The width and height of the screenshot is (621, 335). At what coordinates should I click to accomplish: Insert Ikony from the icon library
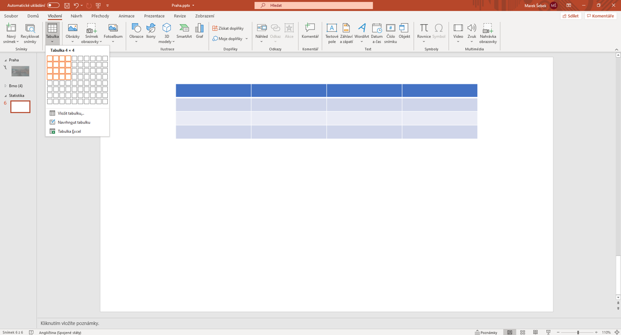150,32
